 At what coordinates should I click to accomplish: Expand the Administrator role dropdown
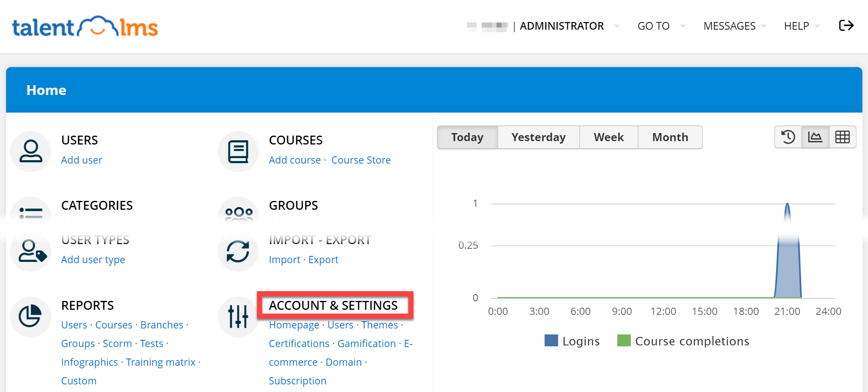[569, 26]
